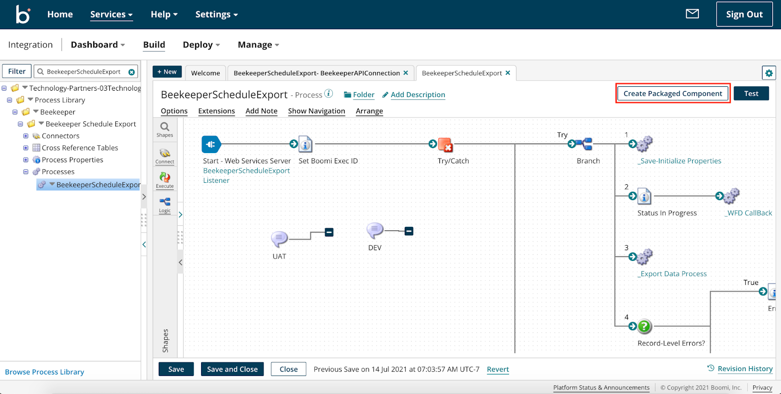The width and height of the screenshot is (781, 394).
Task: Click the Revert link
Action: [x=498, y=370]
